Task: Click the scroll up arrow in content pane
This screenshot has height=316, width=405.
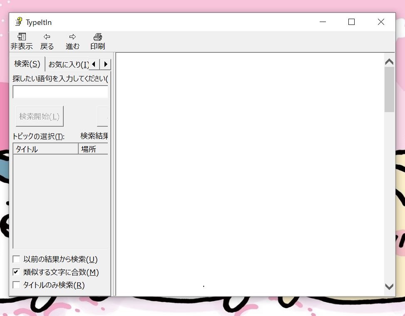Action: click(x=389, y=61)
